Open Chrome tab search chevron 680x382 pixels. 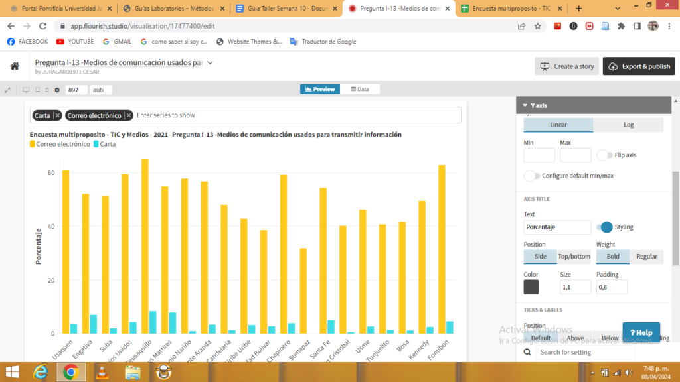pos(618,8)
